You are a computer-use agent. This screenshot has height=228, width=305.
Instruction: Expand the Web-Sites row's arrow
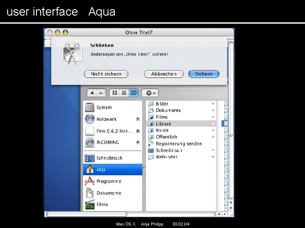[x=213, y=157]
